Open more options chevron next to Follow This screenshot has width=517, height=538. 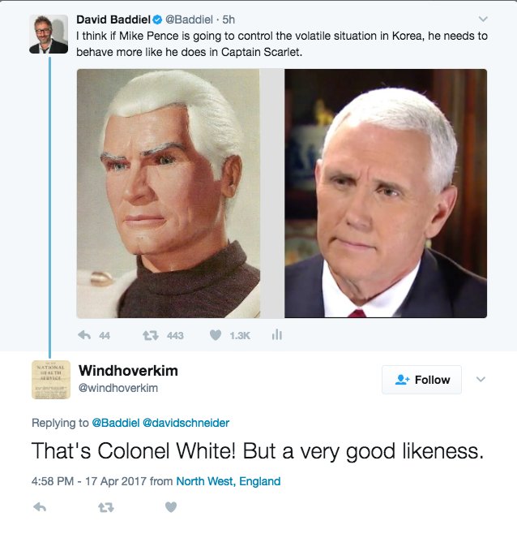click(x=481, y=379)
